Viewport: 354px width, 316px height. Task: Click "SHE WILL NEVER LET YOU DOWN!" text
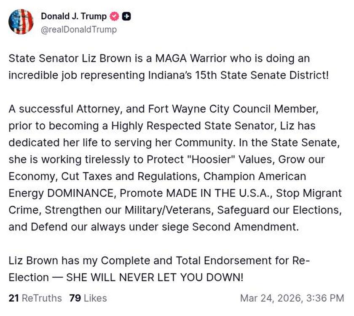click(x=155, y=277)
